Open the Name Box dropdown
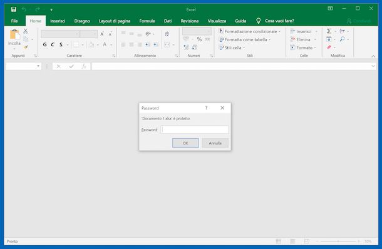Screen dimensions: 382x249 [x=38, y=66]
